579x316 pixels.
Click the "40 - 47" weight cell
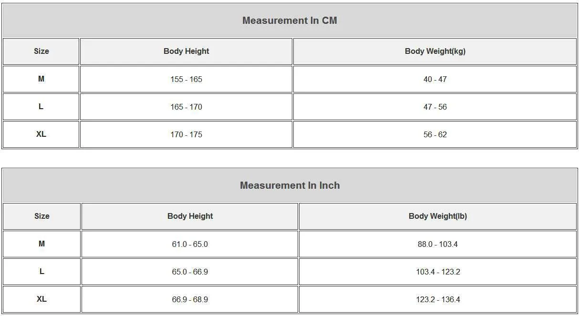coord(435,79)
